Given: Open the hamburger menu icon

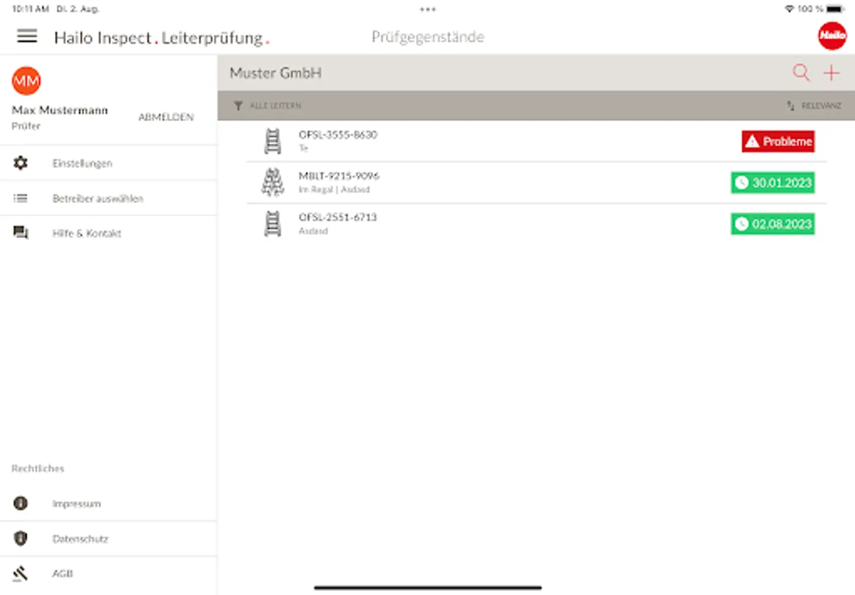Looking at the screenshot, I should [27, 36].
